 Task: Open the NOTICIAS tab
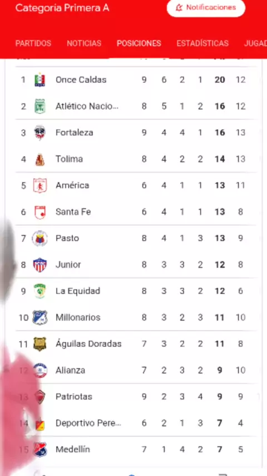pyautogui.click(x=84, y=43)
